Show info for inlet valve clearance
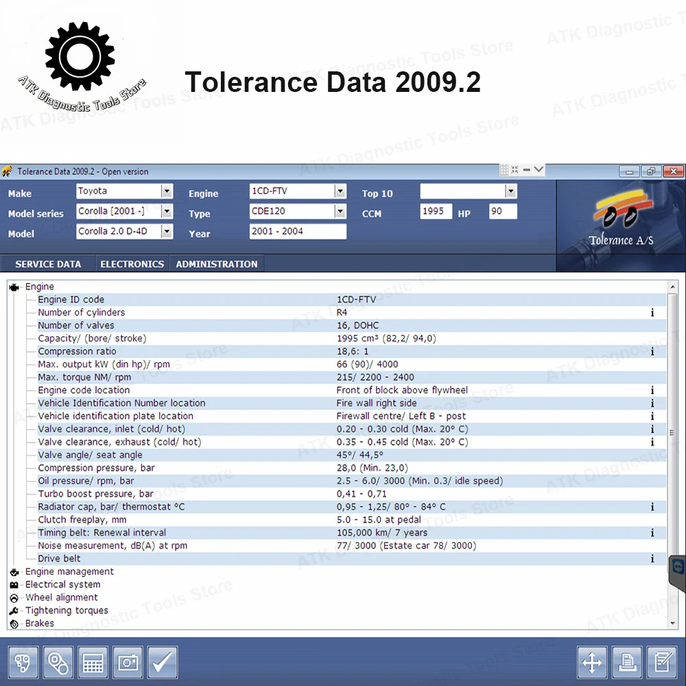This screenshot has height=686, width=686. tap(652, 429)
